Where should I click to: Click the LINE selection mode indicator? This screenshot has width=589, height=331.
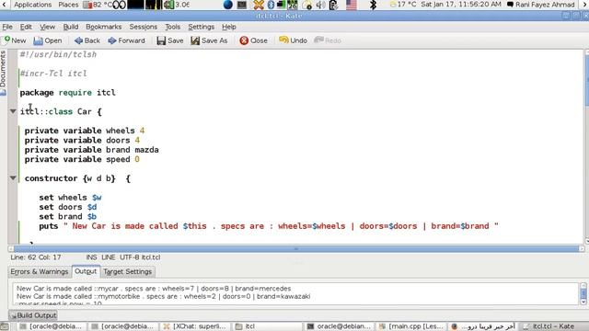click(109, 257)
